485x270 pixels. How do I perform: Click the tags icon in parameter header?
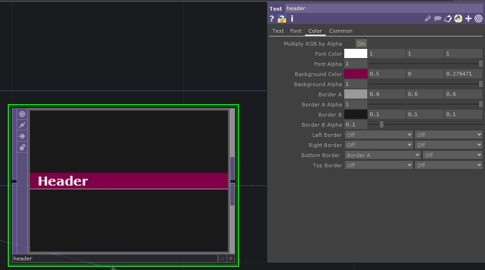pyautogui.click(x=448, y=19)
